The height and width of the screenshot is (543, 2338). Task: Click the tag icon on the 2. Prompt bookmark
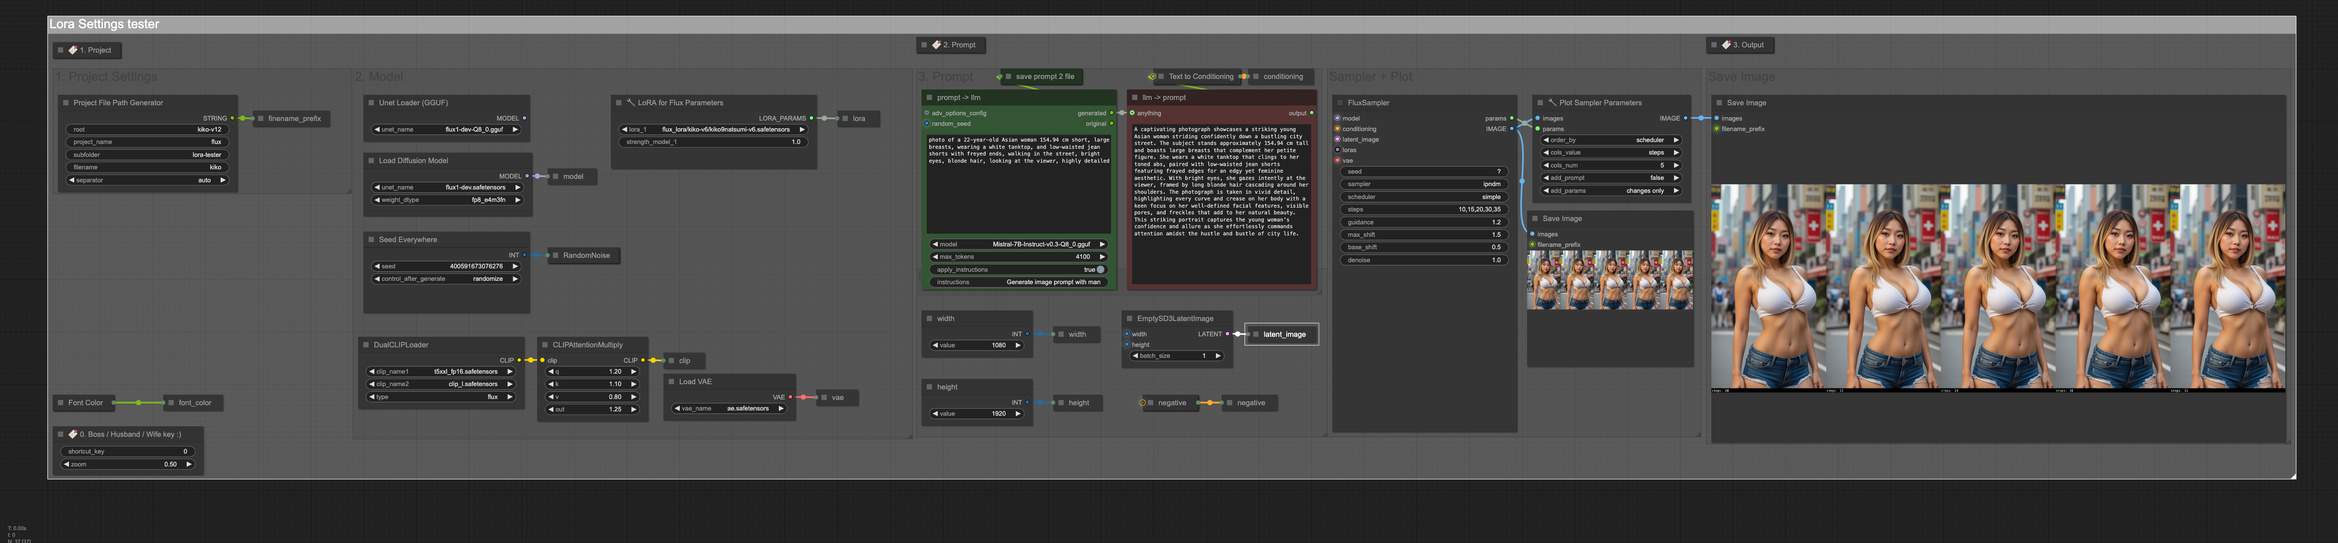(x=936, y=44)
